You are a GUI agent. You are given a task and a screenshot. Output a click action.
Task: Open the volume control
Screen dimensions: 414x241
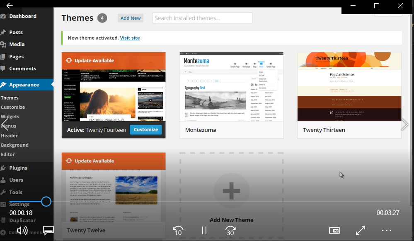(x=22, y=231)
